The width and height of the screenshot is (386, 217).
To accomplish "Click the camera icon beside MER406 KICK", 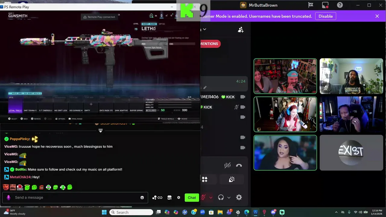I will (x=243, y=97).
